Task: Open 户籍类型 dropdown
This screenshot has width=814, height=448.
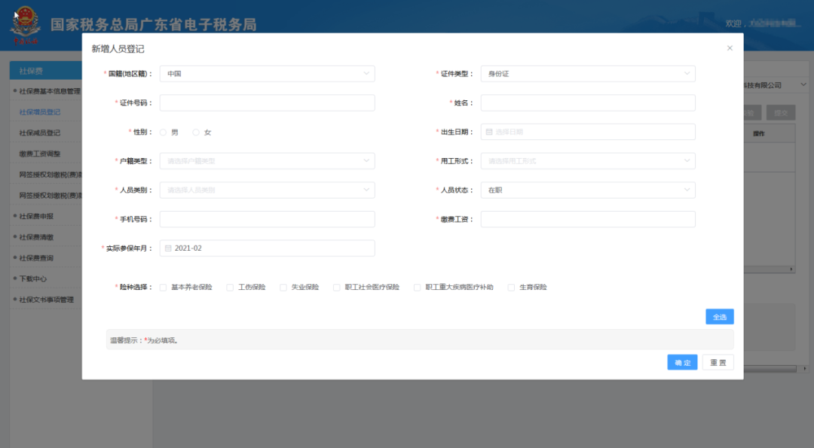Action: point(268,160)
